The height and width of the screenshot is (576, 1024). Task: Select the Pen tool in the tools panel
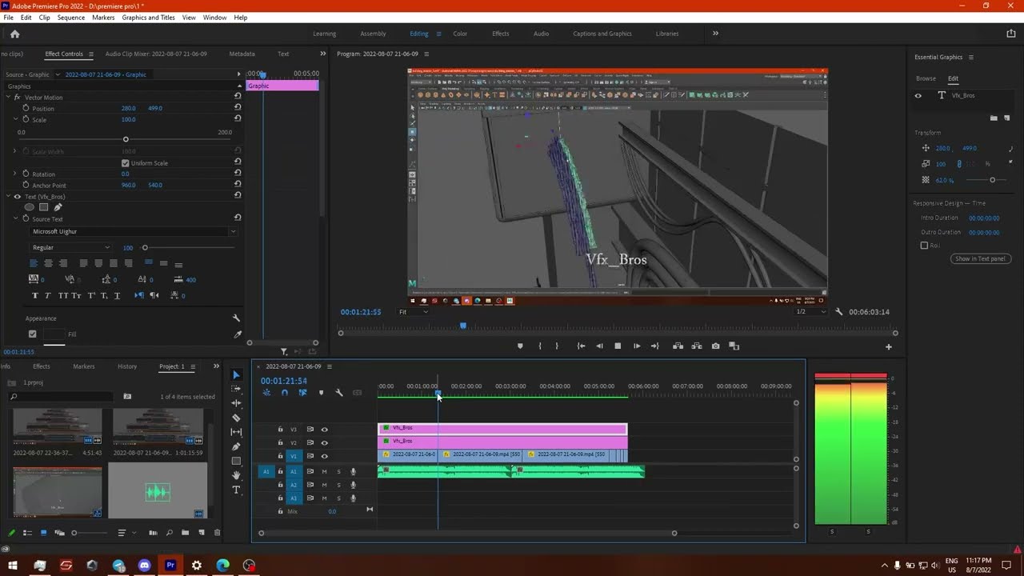(x=236, y=446)
